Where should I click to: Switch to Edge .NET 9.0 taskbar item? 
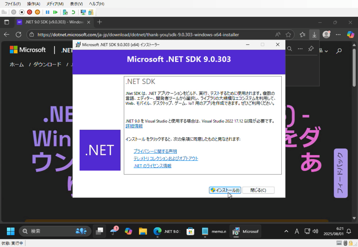click(167, 231)
